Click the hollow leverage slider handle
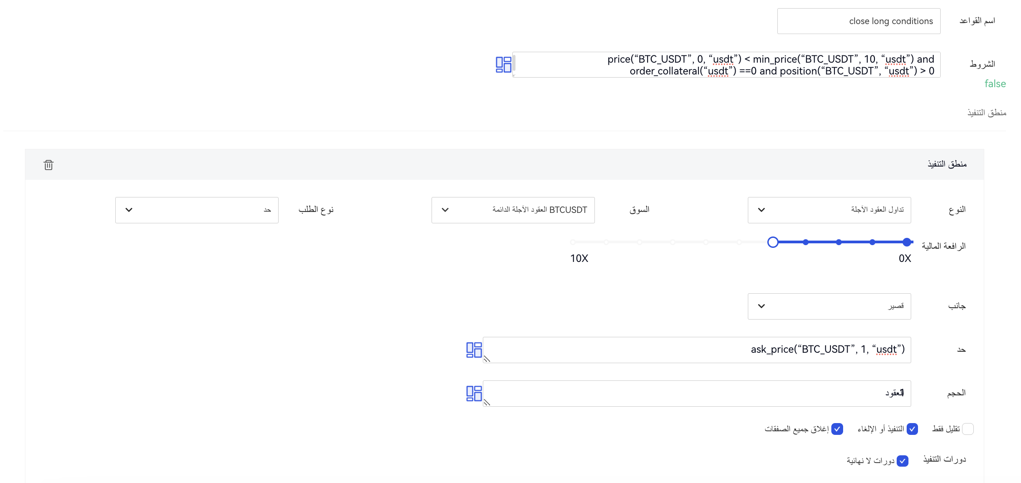Image resolution: width=1021 pixels, height=483 pixels. (773, 242)
